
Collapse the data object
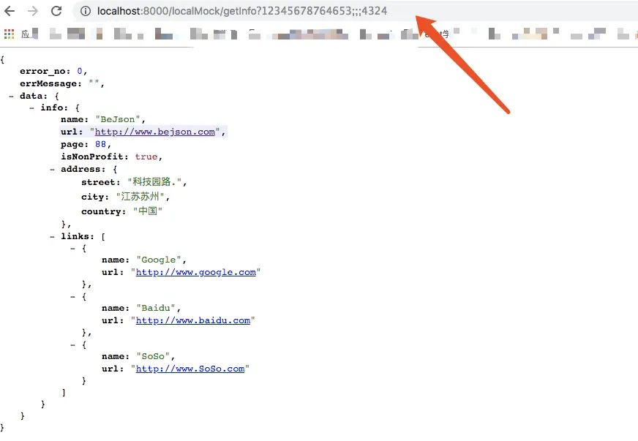[x=11, y=96]
